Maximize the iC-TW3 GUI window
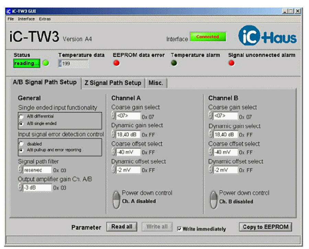Screen dimensions: 309x249 [291, 11]
